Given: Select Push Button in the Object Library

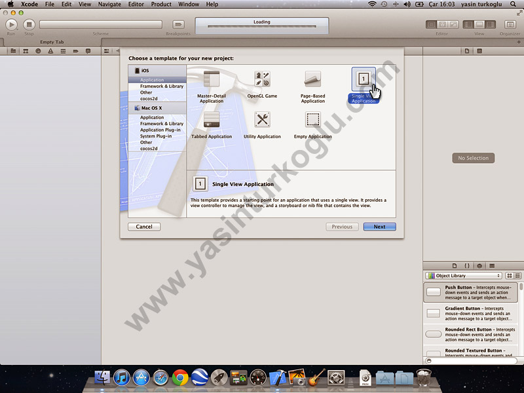Looking at the screenshot, I should click(x=471, y=292).
